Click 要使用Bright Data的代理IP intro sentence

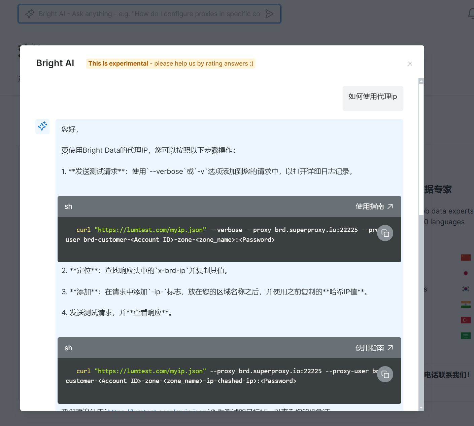click(x=149, y=150)
